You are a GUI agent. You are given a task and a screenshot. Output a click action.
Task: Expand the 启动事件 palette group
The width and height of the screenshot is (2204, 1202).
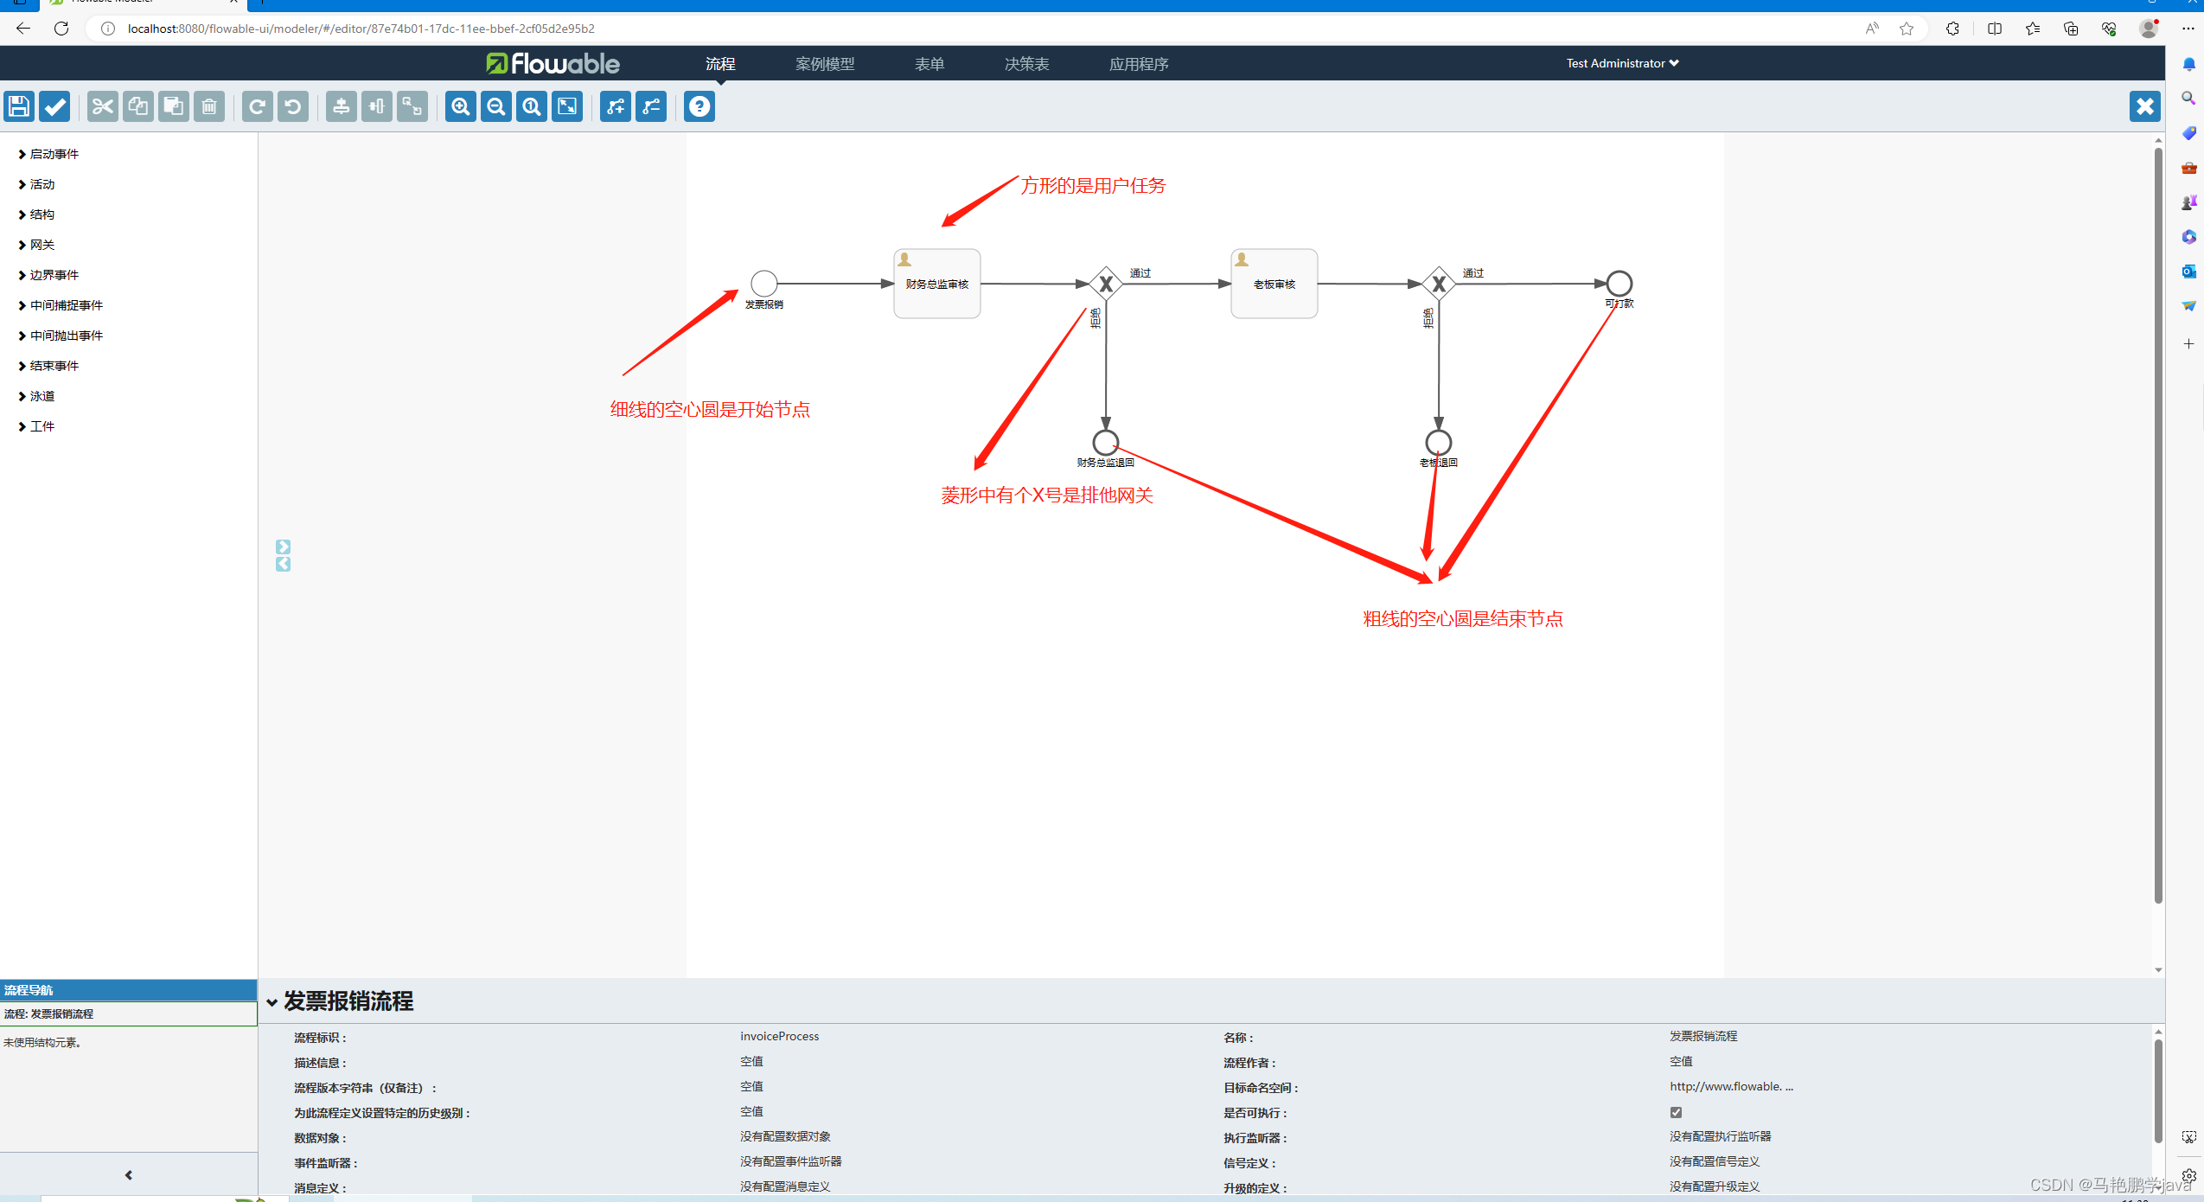pos(48,154)
